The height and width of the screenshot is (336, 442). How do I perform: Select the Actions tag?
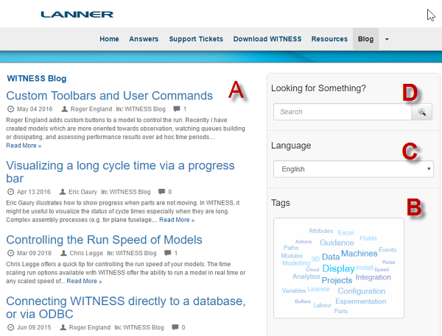[x=304, y=241]
